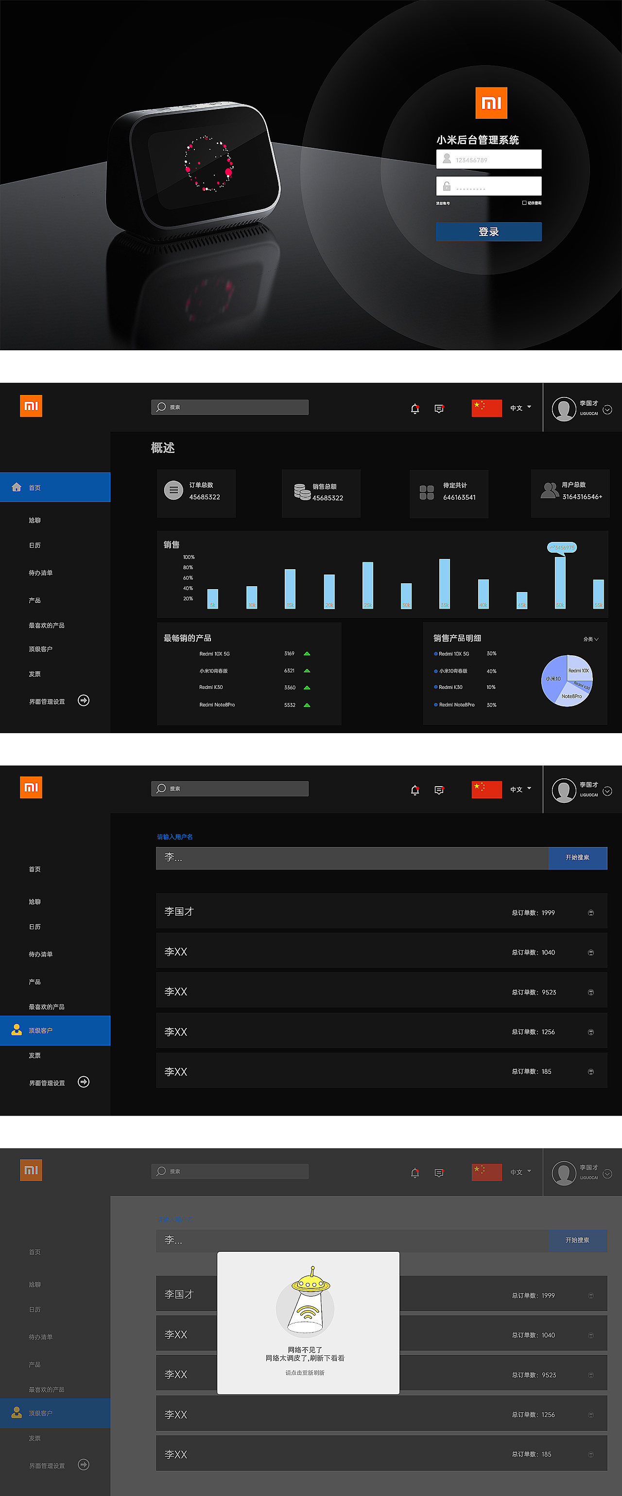Image resolution: width=622 pixels, height=1496 pixels.
Task: Click highlighted 顶级客户 item on customer search screen
Action: tap(55, 1030)
